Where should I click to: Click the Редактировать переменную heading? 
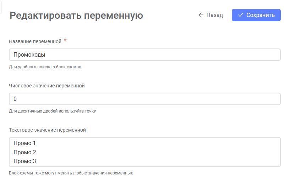coord(76,16)
